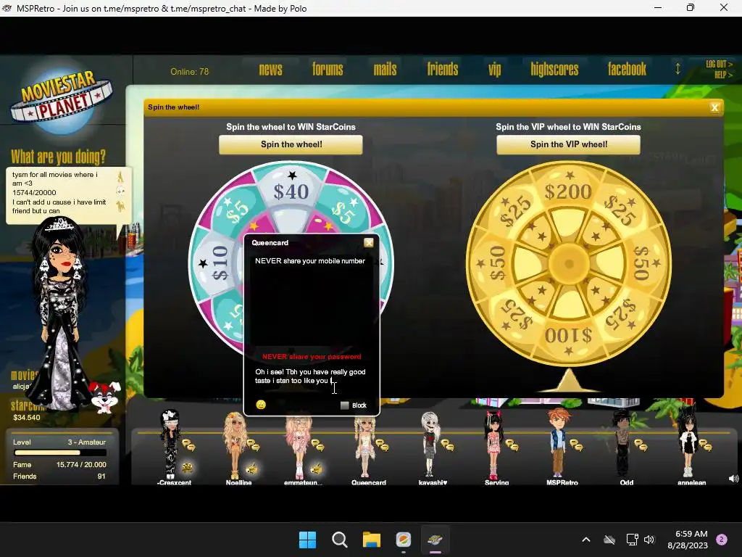Open the forums menu
742x557 pixels.
pyautogui.click(x=328, y=70)
